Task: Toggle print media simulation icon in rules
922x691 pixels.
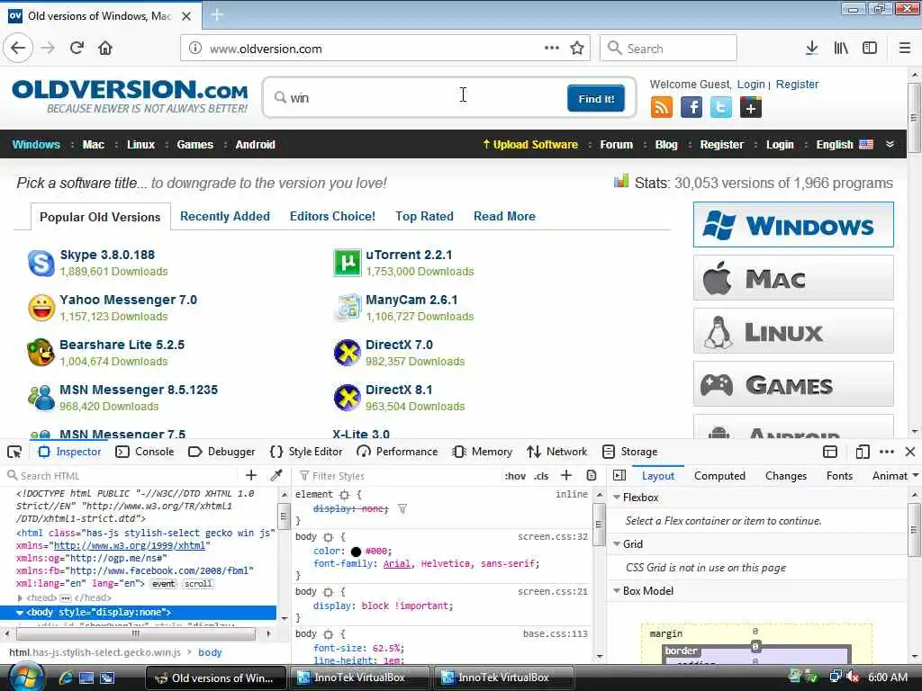Action: click(x=592, y=475)
